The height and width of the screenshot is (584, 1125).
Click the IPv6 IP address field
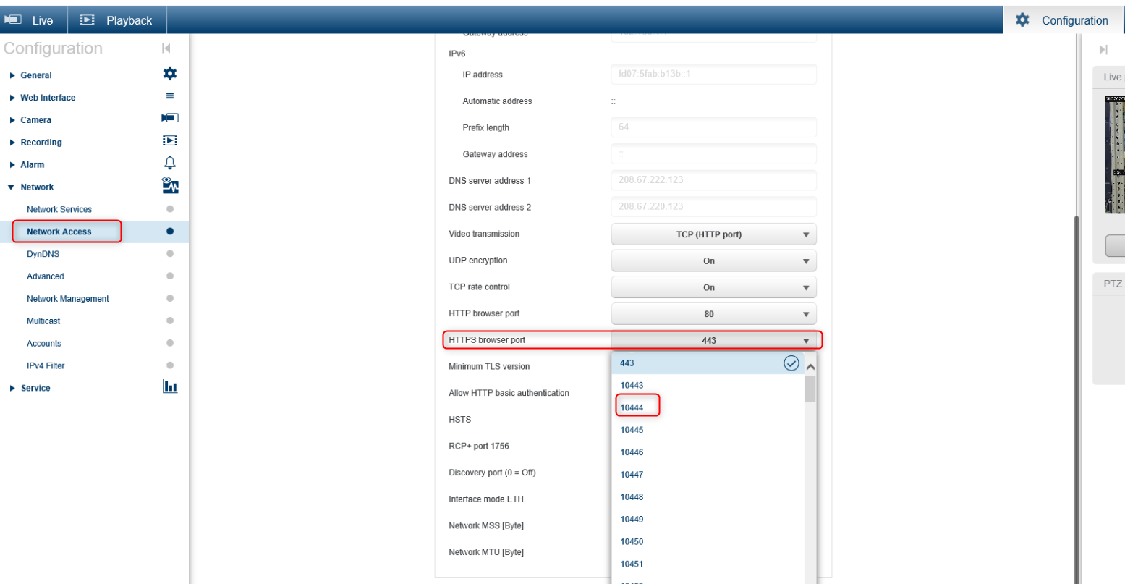(713, 75)
